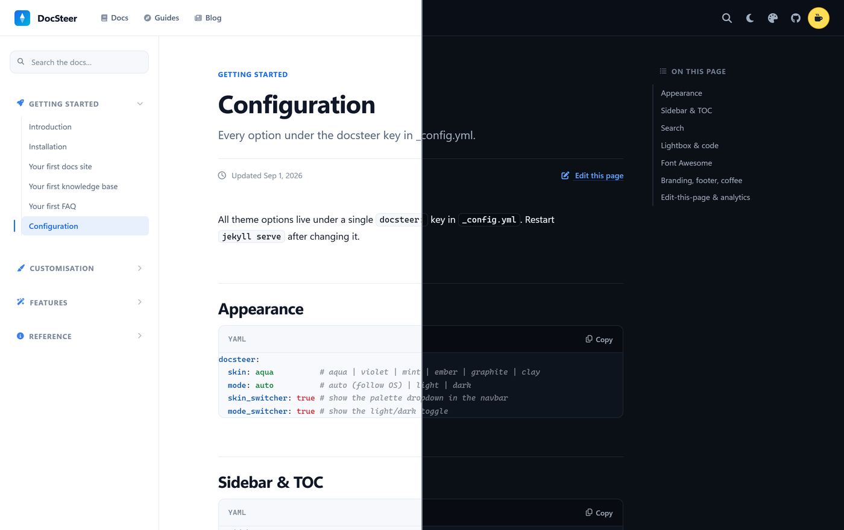Click the Updated Sep 1, 2026 text
The width and height of the screenshot is (844, 530).
[267, 176]
